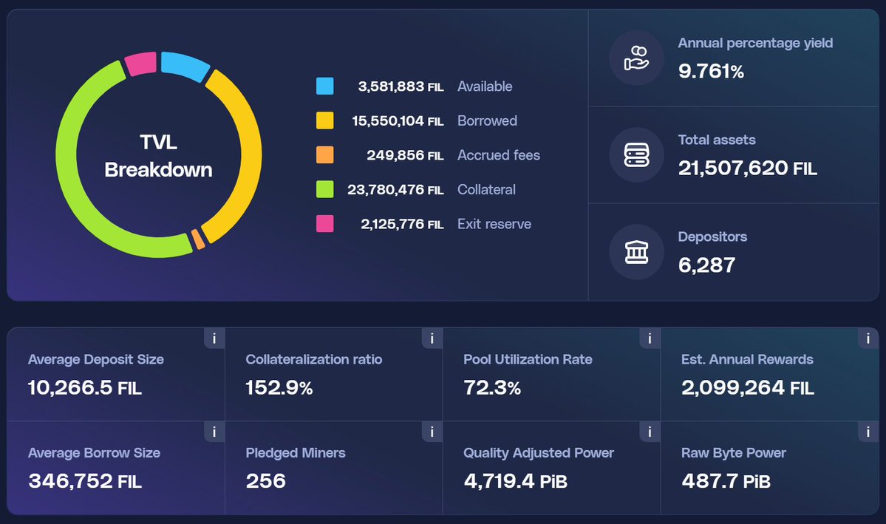Image resolution: width=886 pixels, height=524 pixels.
Task: Open info icon on Average Deposit Size card
Action: point(214,338)
